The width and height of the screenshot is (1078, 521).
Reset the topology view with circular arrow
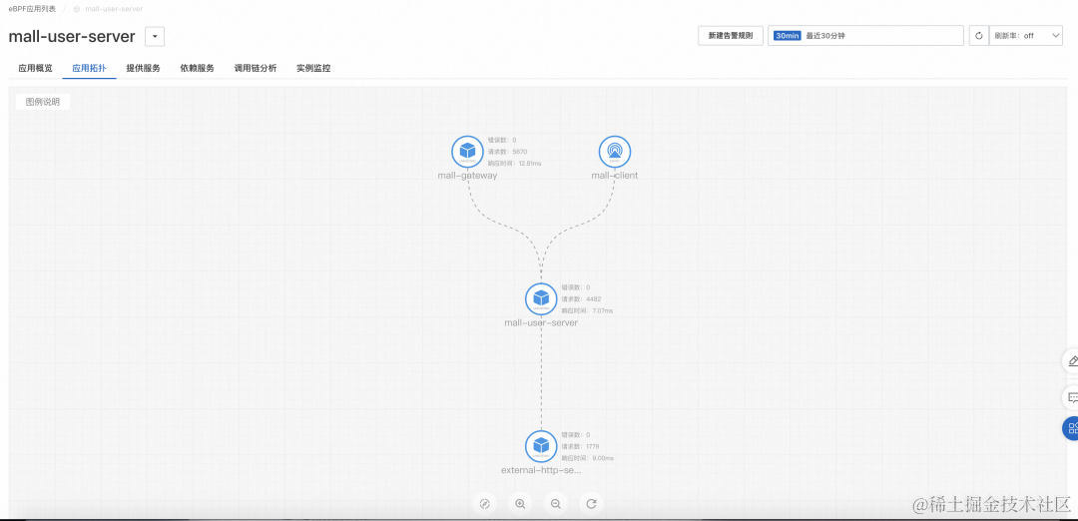(591, 504)
